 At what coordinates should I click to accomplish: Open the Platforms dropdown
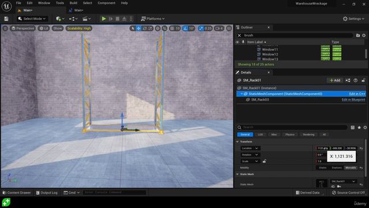pyautogui.click(x=152, y=18)
